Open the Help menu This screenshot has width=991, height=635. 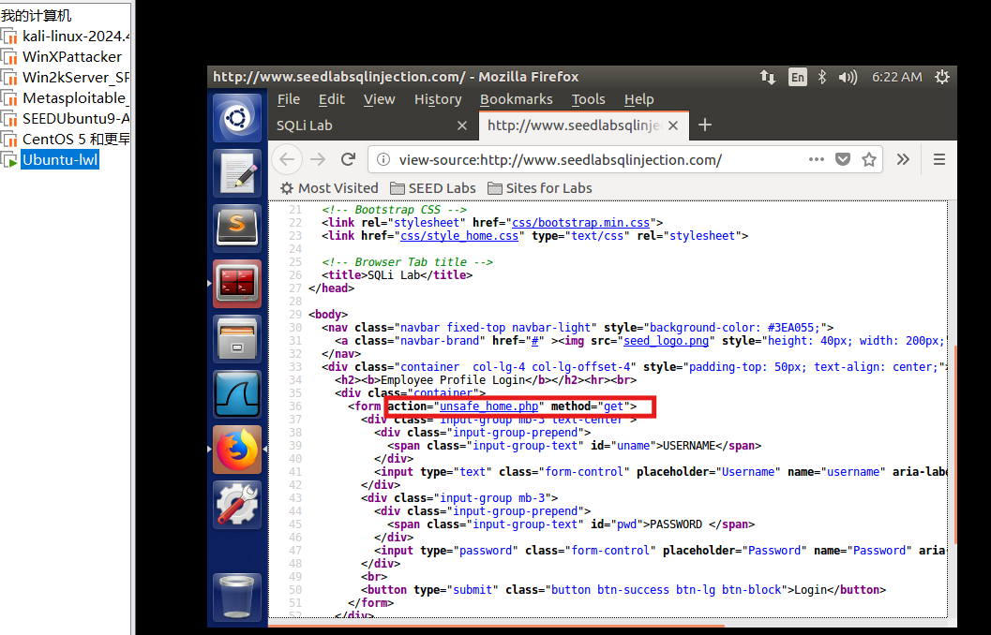coord(639,99)
